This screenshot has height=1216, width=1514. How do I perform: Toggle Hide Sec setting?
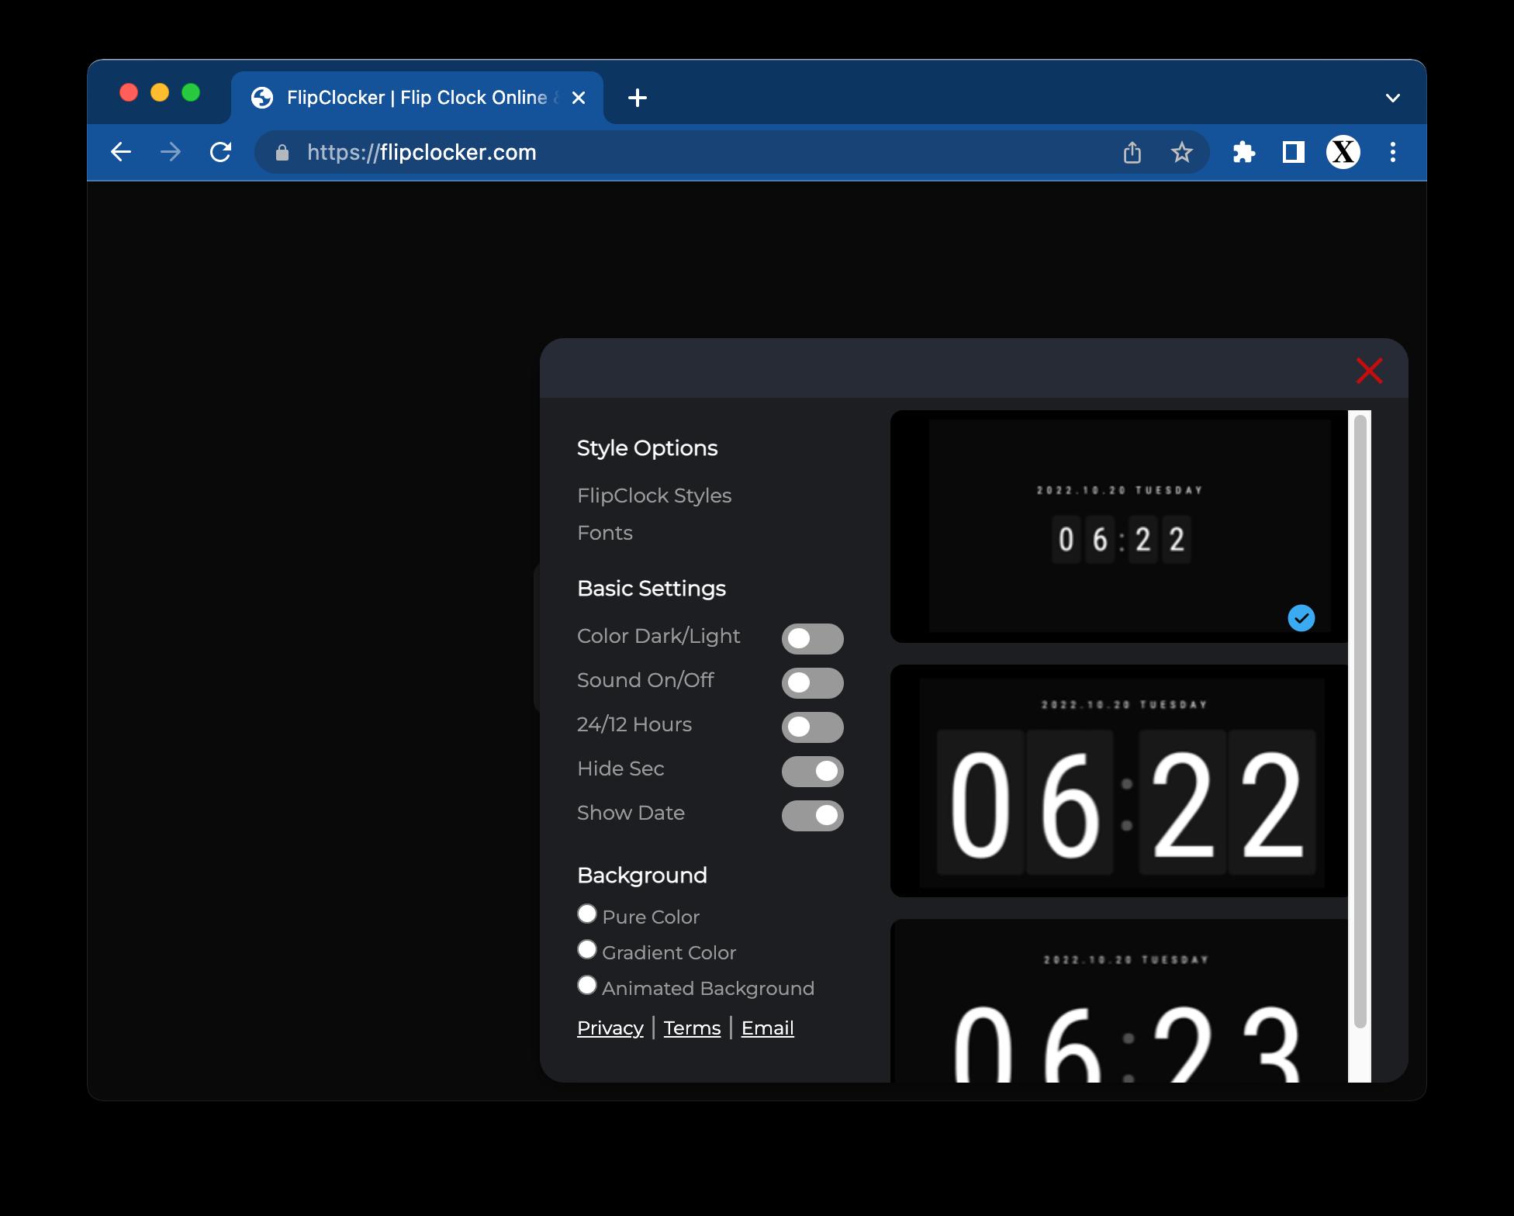pyautogui.click(x=811, y=769)
